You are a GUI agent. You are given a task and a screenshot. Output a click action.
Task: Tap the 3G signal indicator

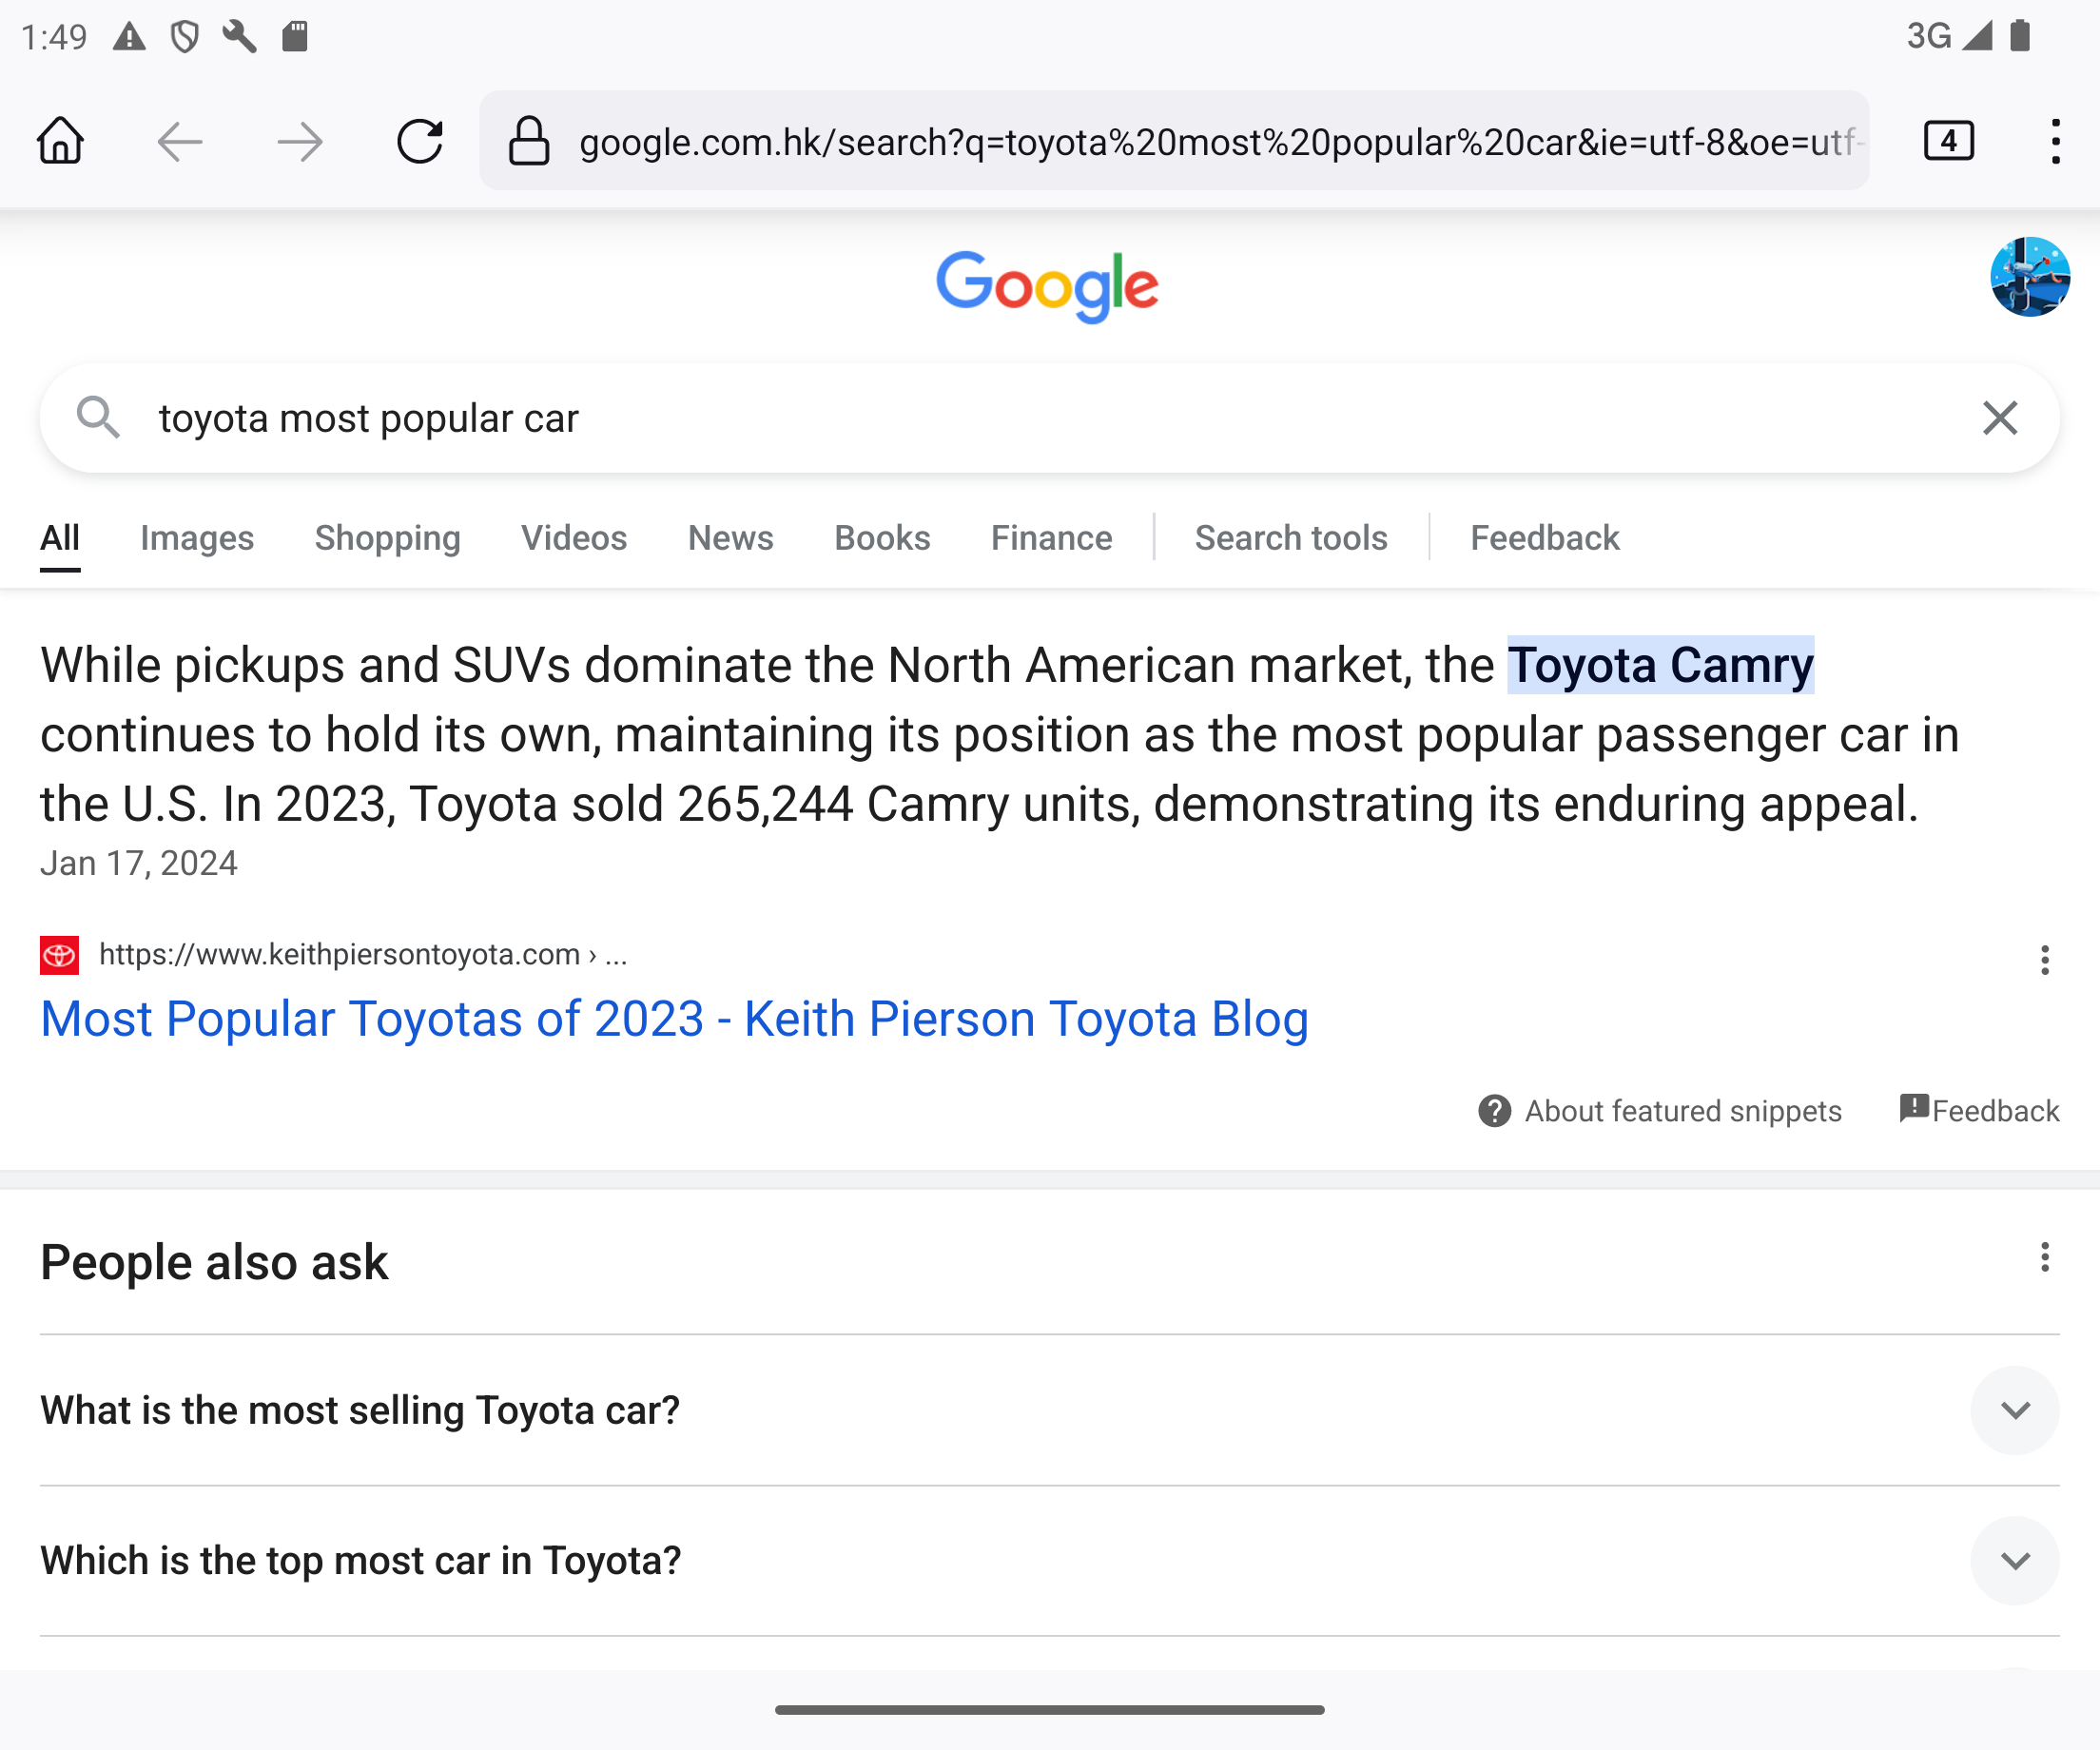pos(1948,36)
